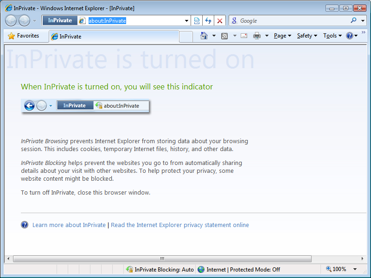
Task: Open Internet Explorer privacy statement link
Action: click(x=180, y=225)
